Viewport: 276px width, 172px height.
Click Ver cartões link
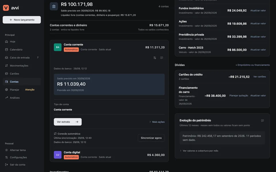(259, 77)
